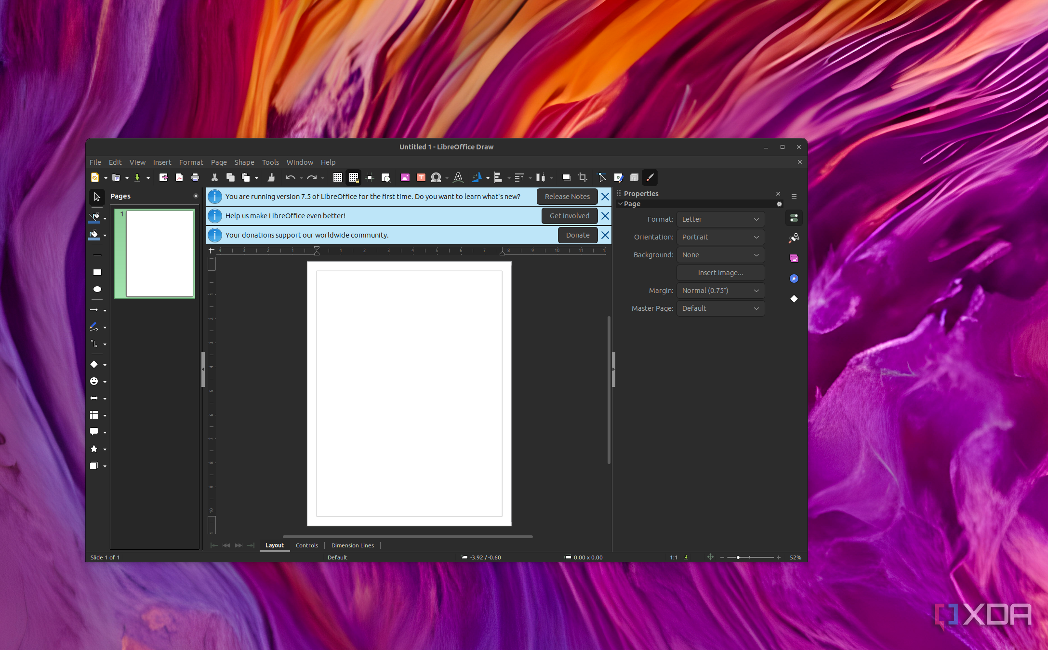Open the Sidebar Navigator compass icon
Screen dimensions: 1048x650
(794, 279)
